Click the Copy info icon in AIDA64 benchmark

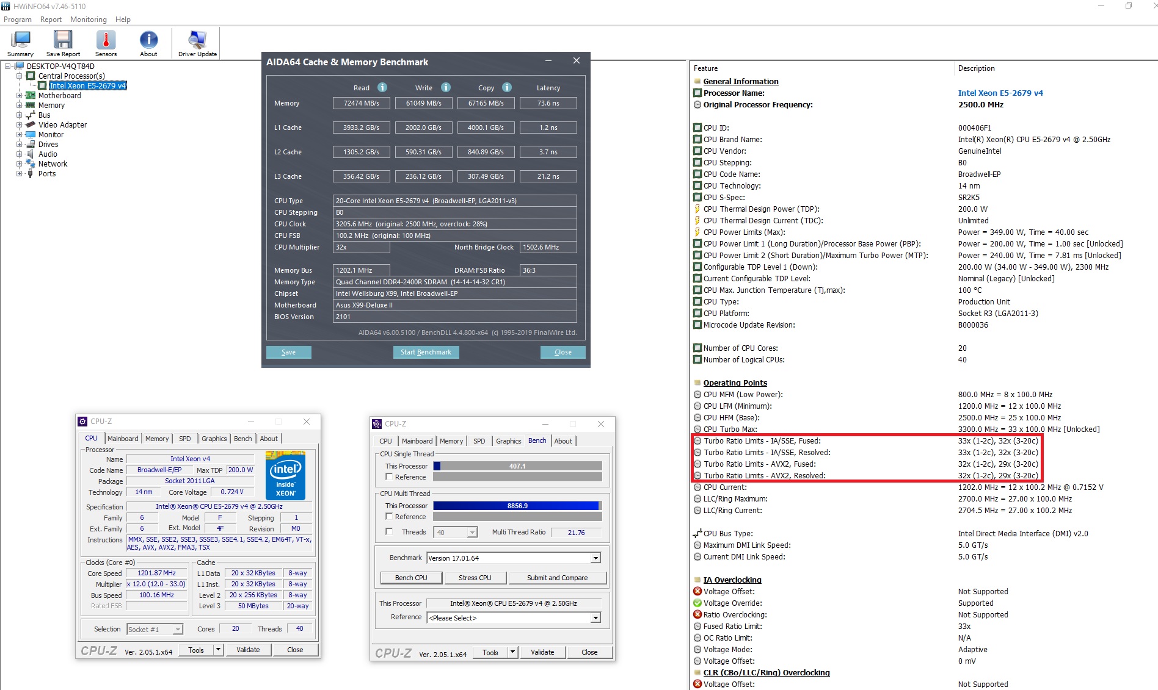507,87
